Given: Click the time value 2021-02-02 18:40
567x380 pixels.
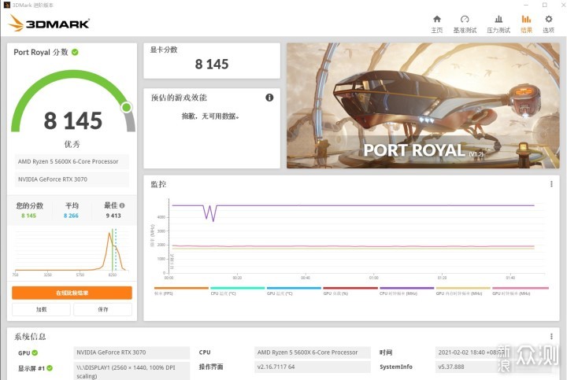Looking at the screenshot, I should [470, 352].
